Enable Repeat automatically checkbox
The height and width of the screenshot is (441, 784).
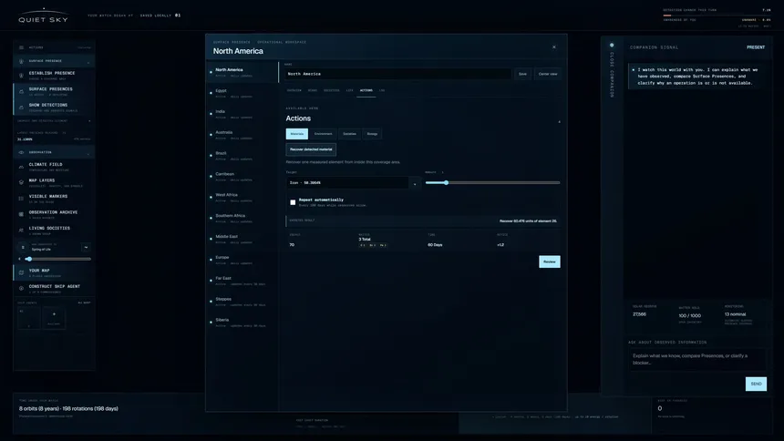point(293,202)
